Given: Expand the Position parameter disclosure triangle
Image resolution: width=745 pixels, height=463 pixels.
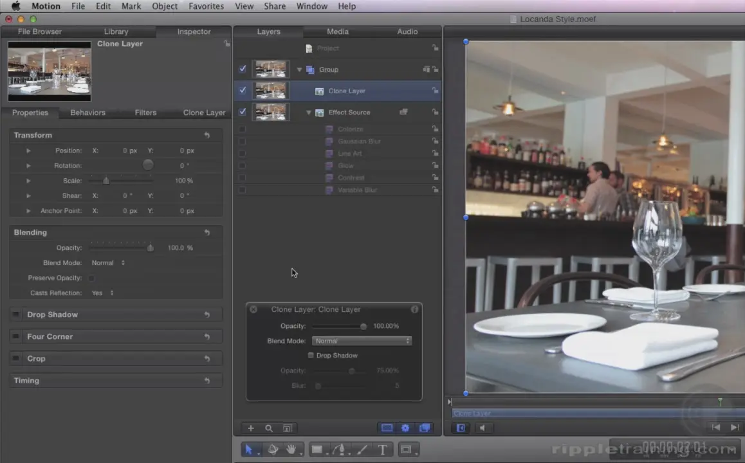Looking at the screenshot, I should pos(28,150).
